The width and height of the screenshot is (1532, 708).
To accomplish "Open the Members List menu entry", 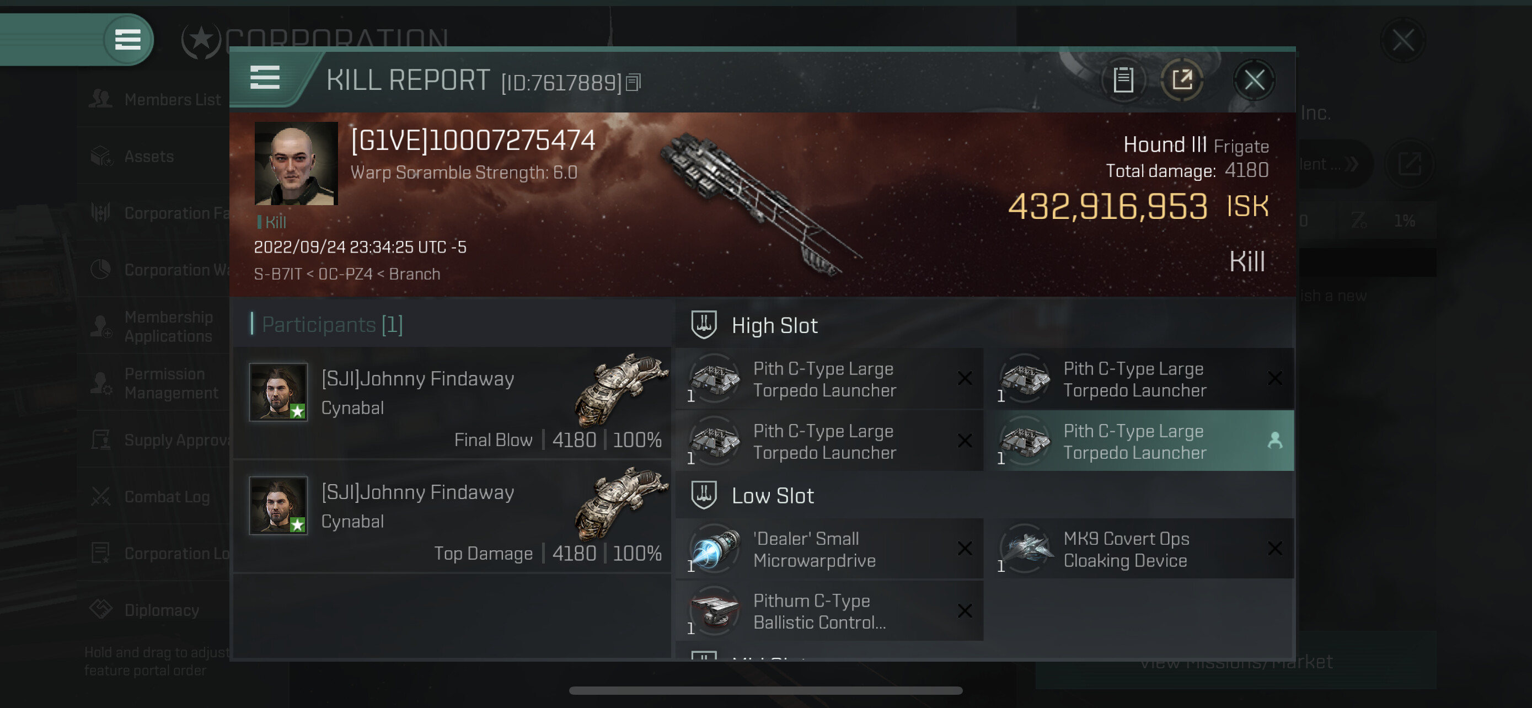I will [154, 99].
